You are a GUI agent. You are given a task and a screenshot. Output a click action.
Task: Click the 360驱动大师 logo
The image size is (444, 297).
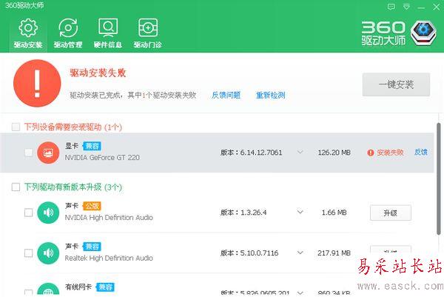pos(399,33)
